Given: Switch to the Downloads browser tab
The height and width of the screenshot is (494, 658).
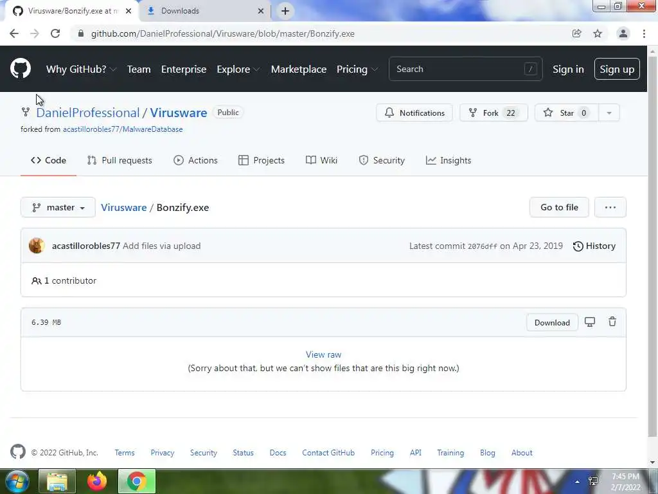Looking at the screenshot, I should (206, 11).
